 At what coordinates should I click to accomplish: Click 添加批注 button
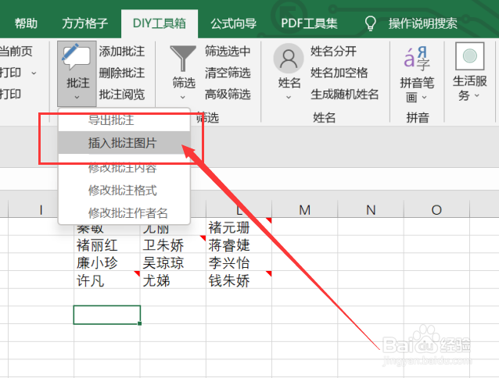tap(122, 51)
